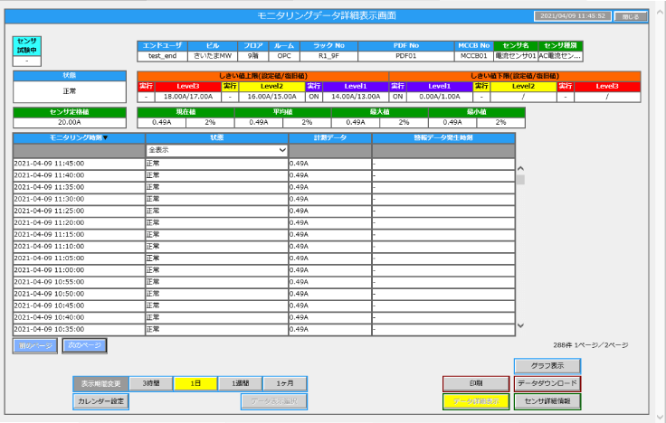Click the 警報データ発生時刻 column header

pos(443,138)
